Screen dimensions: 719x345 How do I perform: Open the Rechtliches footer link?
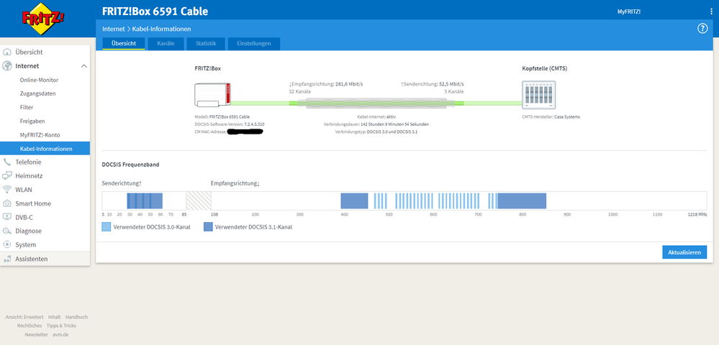[x=30, y=326]
